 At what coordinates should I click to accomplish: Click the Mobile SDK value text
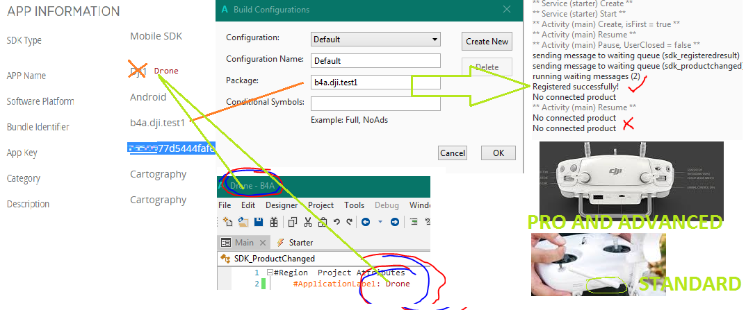click(x=156, y=36)
